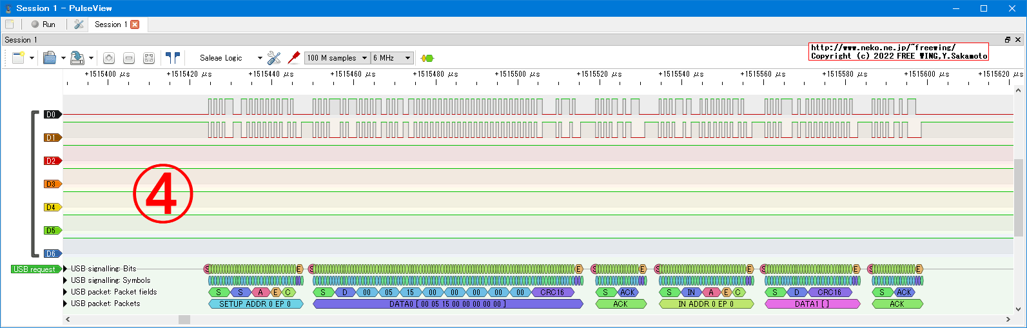Click the save file icon
Image resolution: width=1027 pixels, height=328 pixels.
click(77, 58)
